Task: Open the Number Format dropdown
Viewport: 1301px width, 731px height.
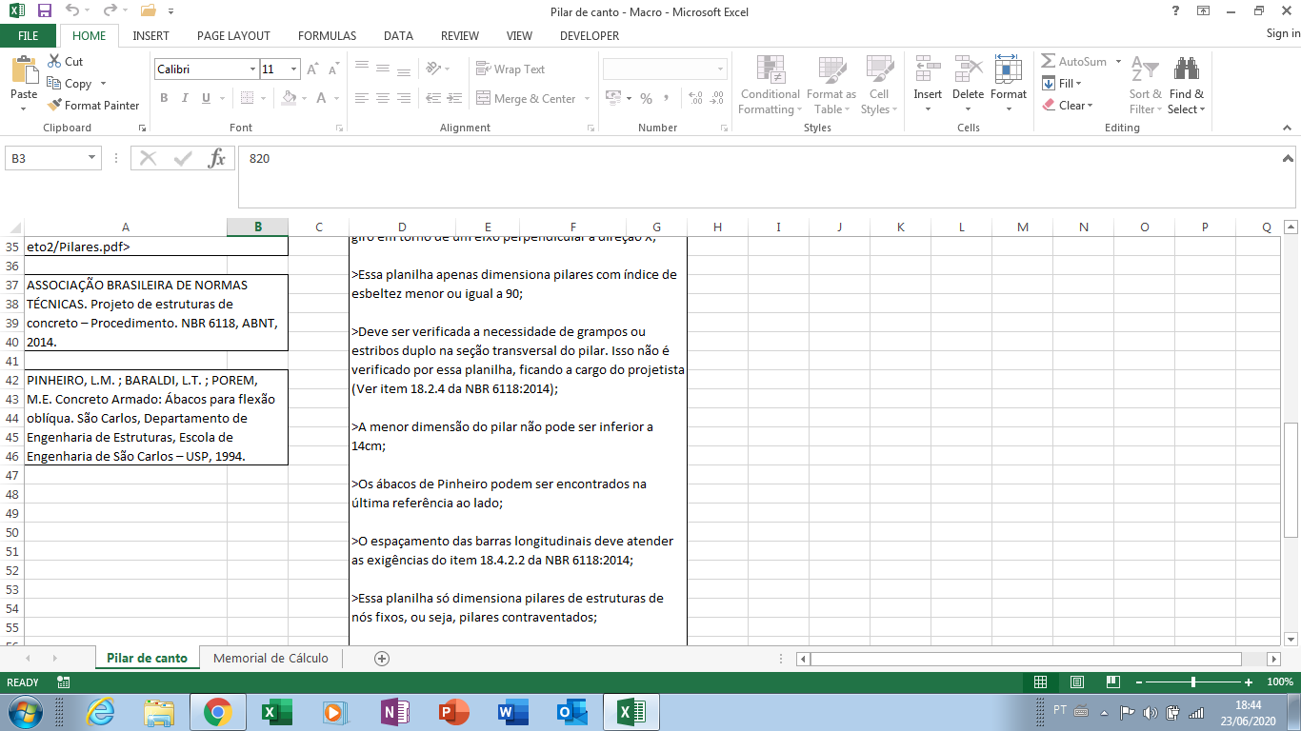Action: (720, 69)
